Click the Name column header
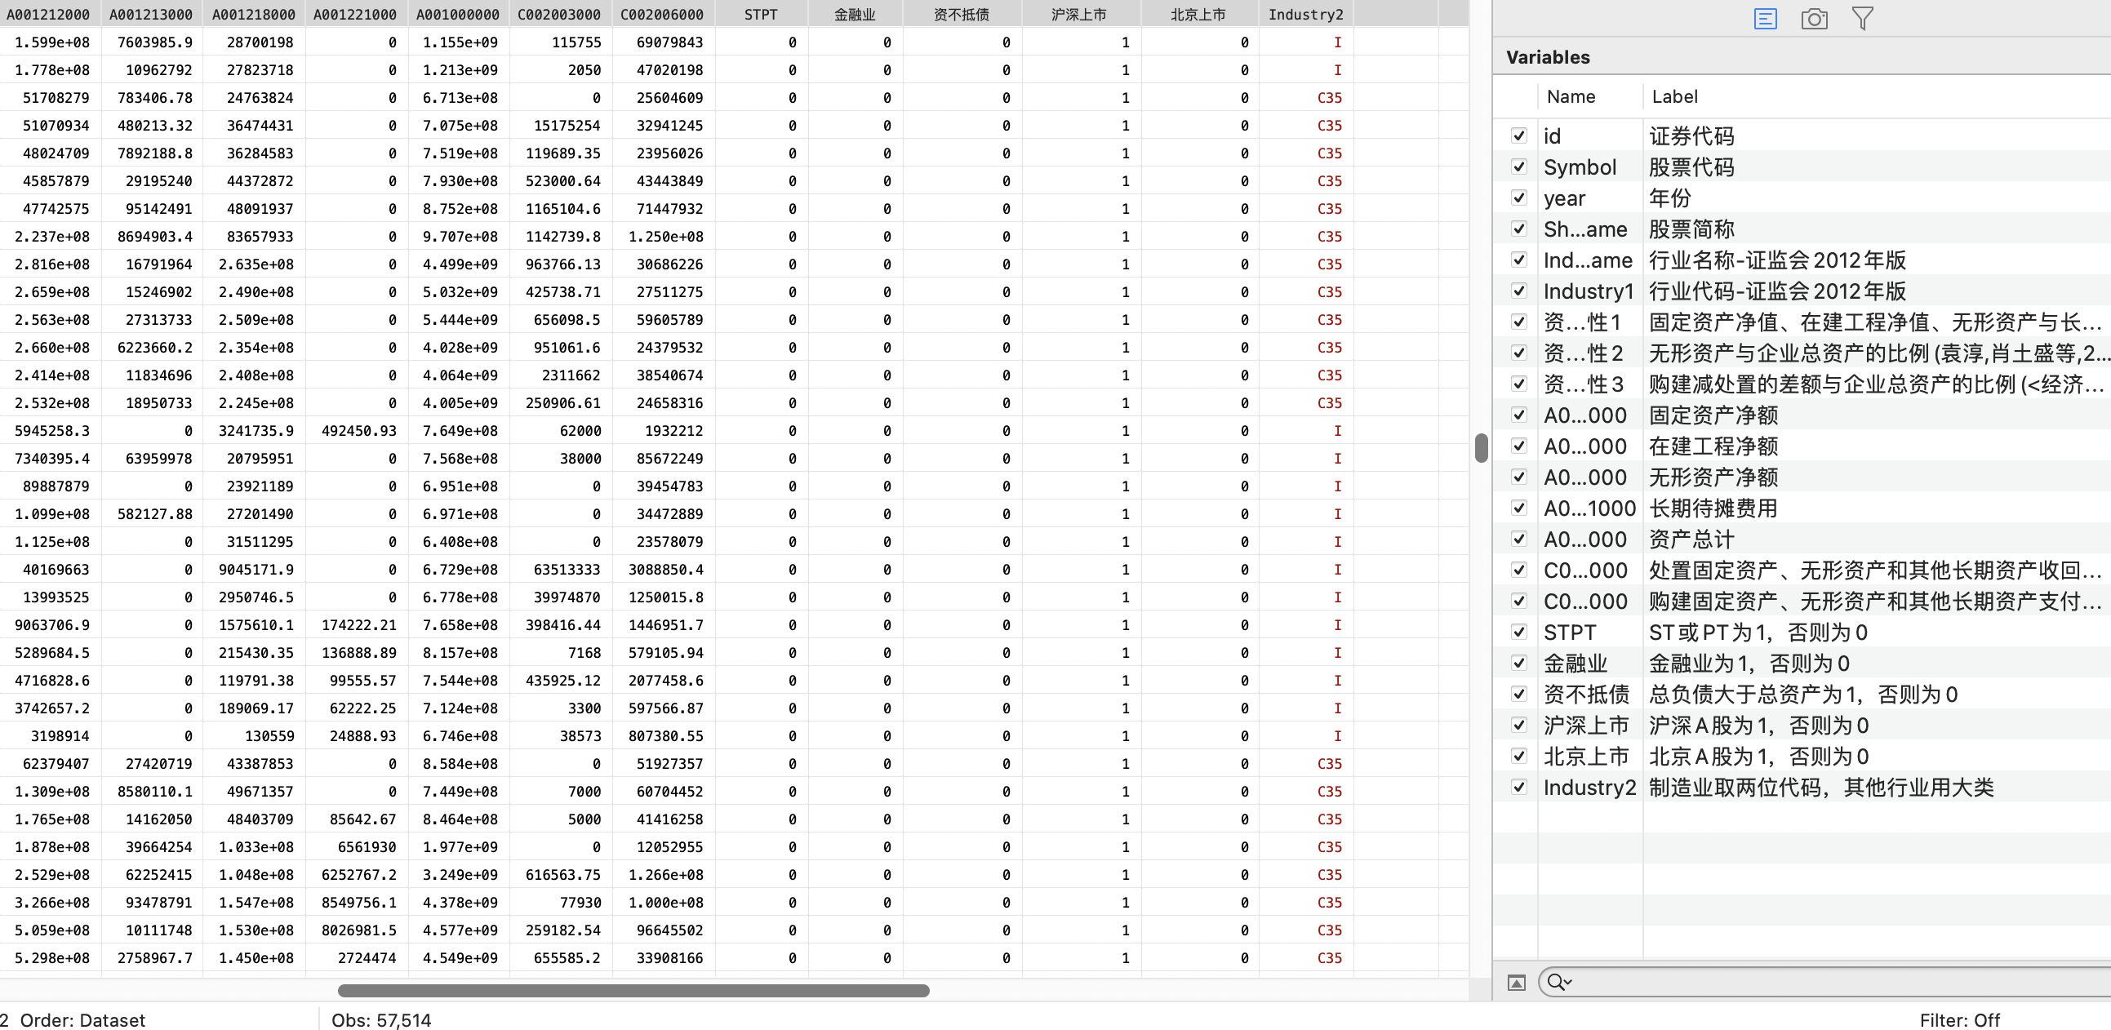This screenshot has width=2111, height=1030. coord(1570,96)
